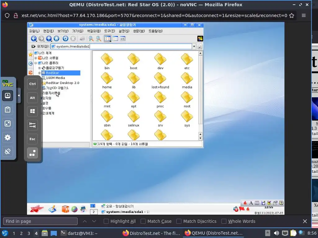The height and width of the screenshot is (238, 318).
Task: Go up one folder level
Action: (x=49, y=38)
